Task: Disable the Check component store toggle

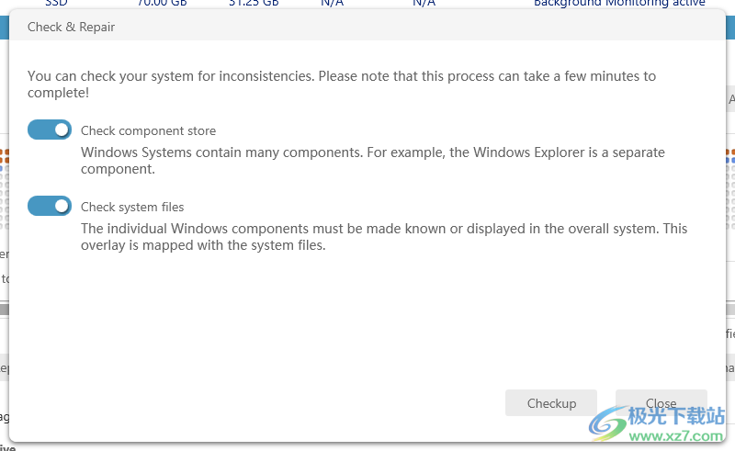Action: [50, 130]
